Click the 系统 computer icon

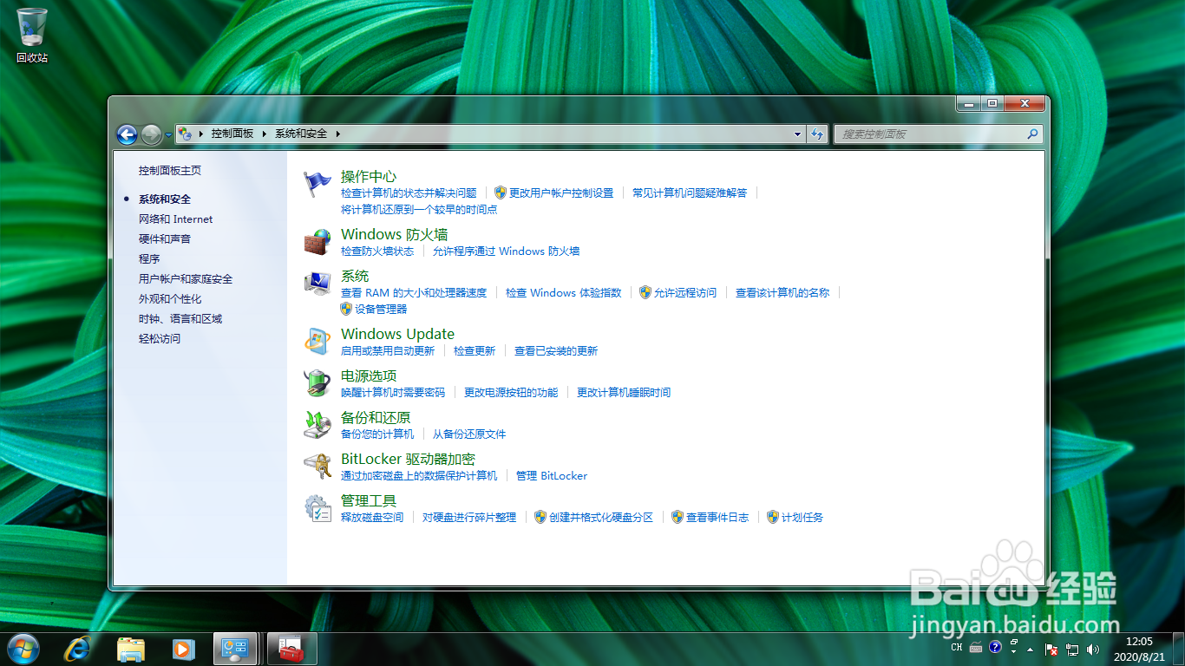pyautogui.click(x=318, y=284)
